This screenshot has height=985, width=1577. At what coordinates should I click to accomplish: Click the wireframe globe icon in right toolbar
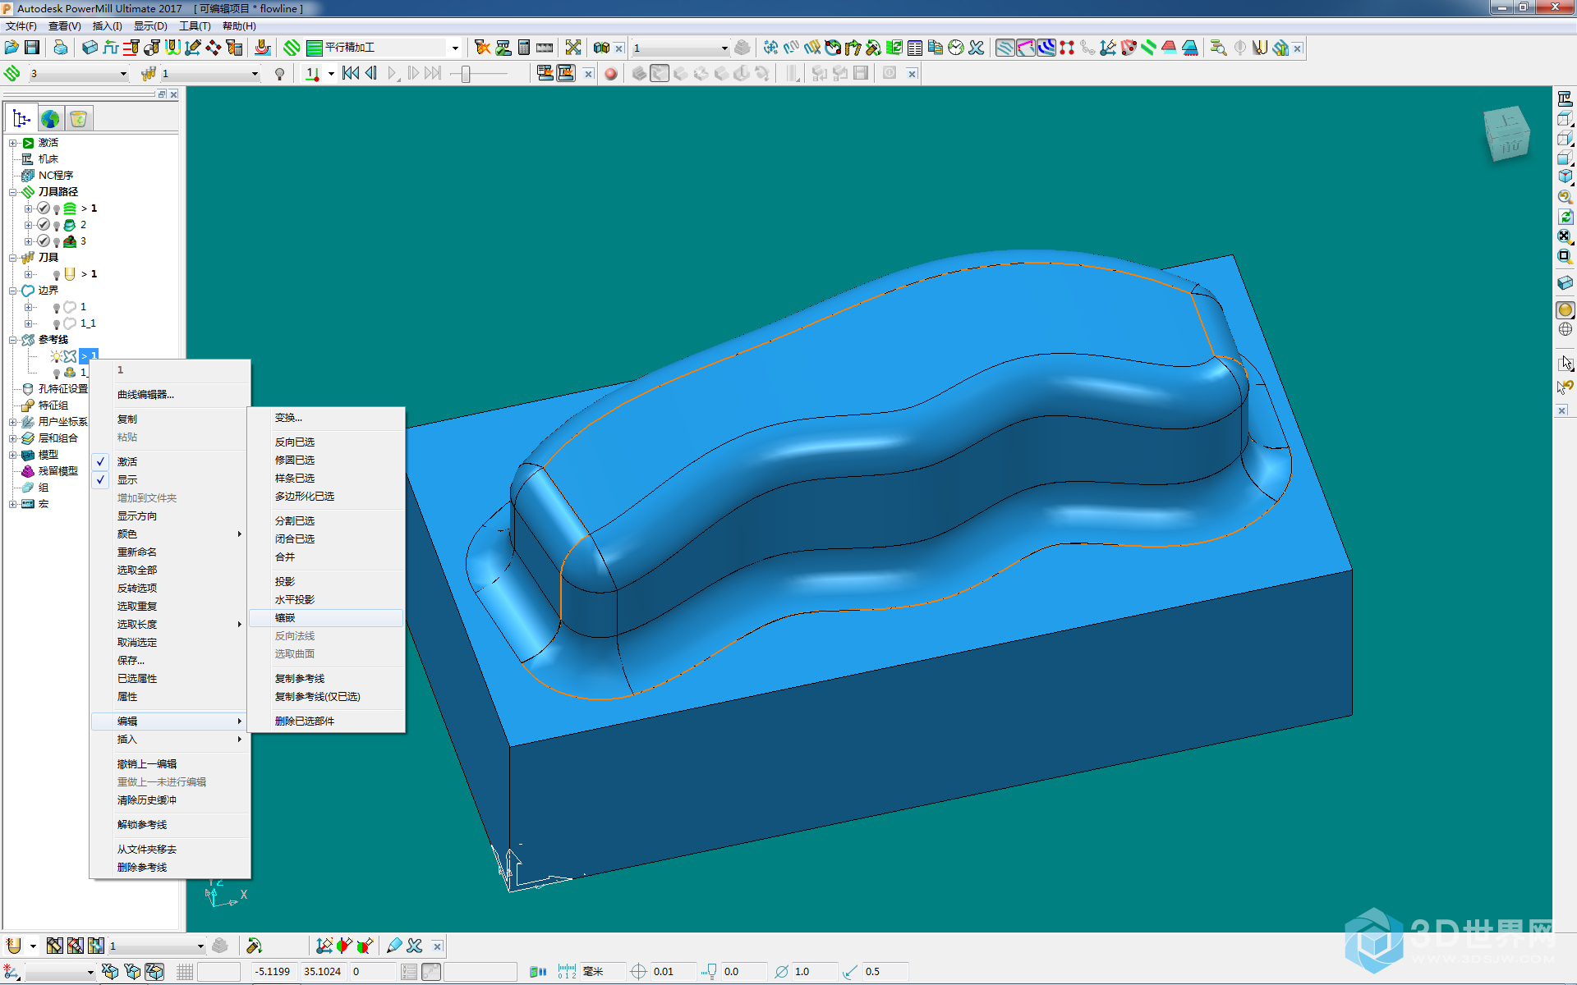[x=1566, y=329]
